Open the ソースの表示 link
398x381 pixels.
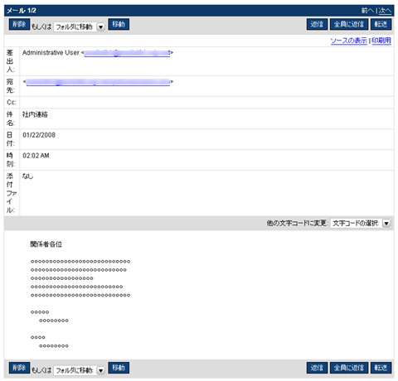pos(349,41)
